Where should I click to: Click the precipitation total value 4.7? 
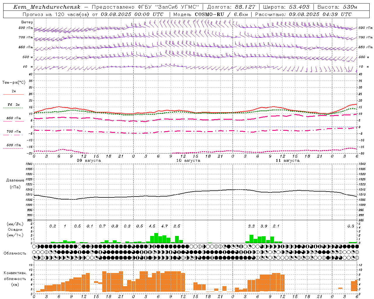coord(165,226)
